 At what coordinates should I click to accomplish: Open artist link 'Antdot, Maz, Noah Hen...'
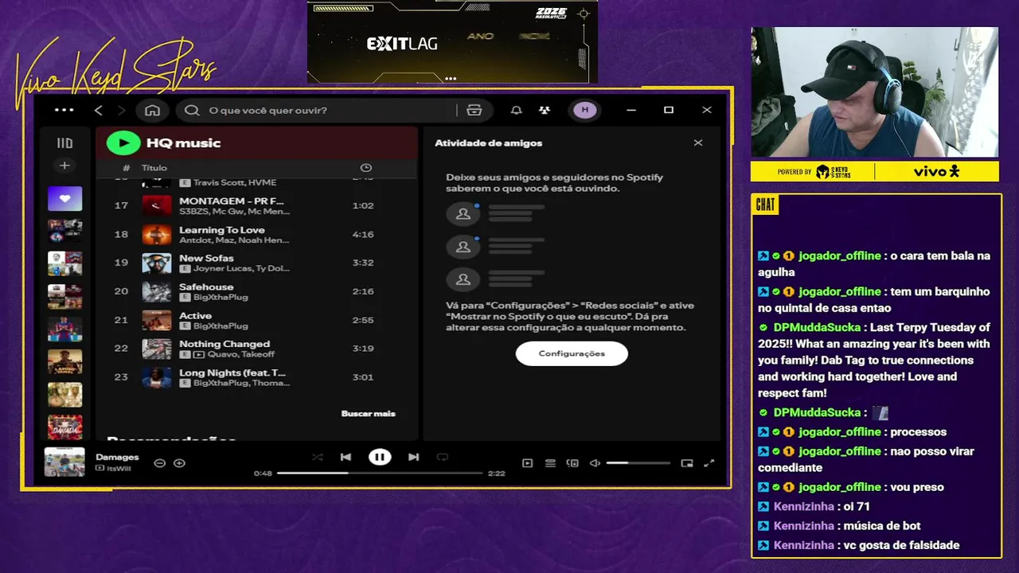(x=234, y=240)
